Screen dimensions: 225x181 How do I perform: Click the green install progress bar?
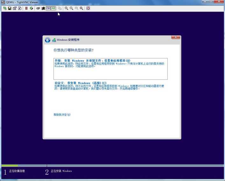[10, 165]
